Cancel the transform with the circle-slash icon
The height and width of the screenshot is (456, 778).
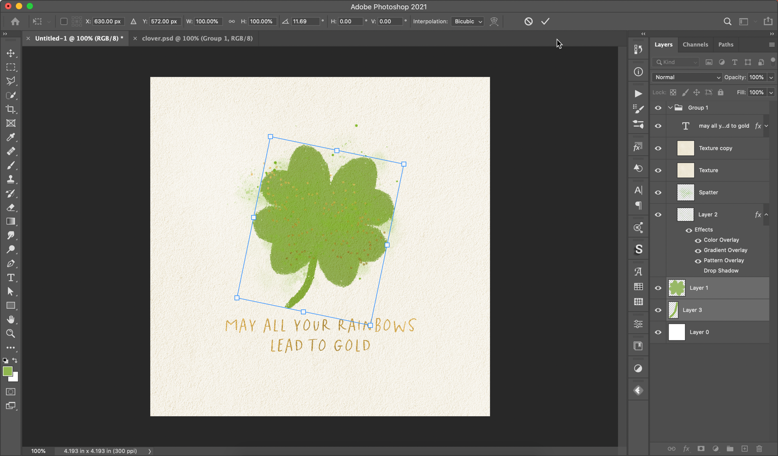point(529,21)
